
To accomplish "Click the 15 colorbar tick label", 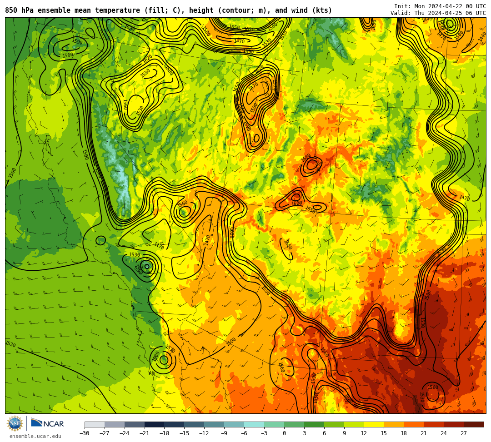I will pos(384,433).
